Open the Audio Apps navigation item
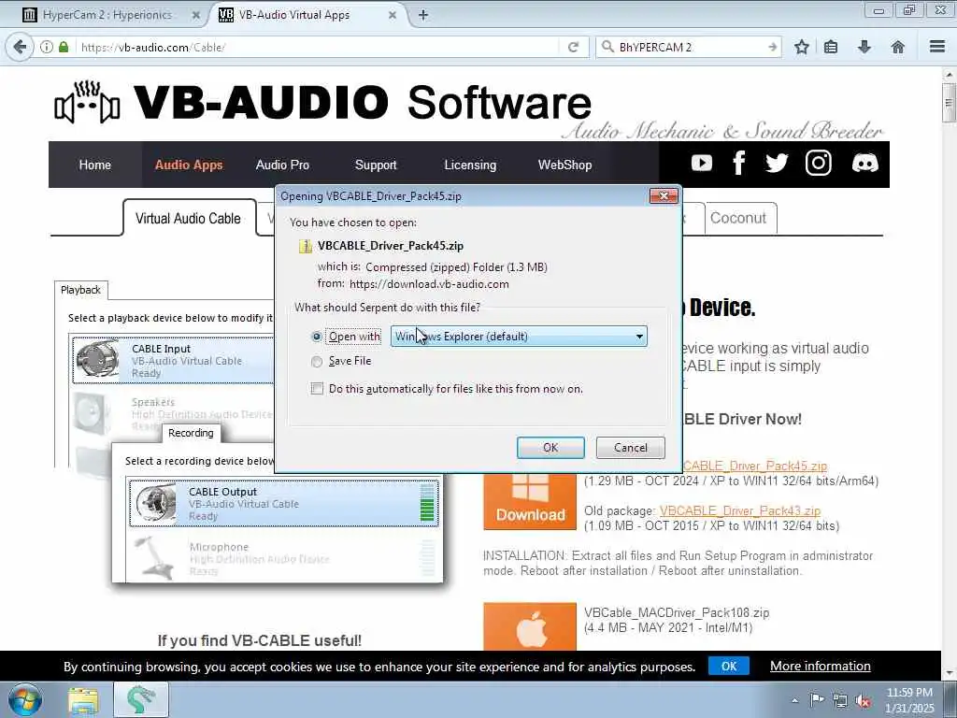The height and width of the screenshot is (718, 957). tap(189, 165)
